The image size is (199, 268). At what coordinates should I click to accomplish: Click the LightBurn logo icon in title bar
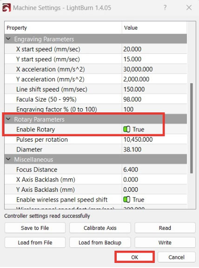[x=7, y=8]
